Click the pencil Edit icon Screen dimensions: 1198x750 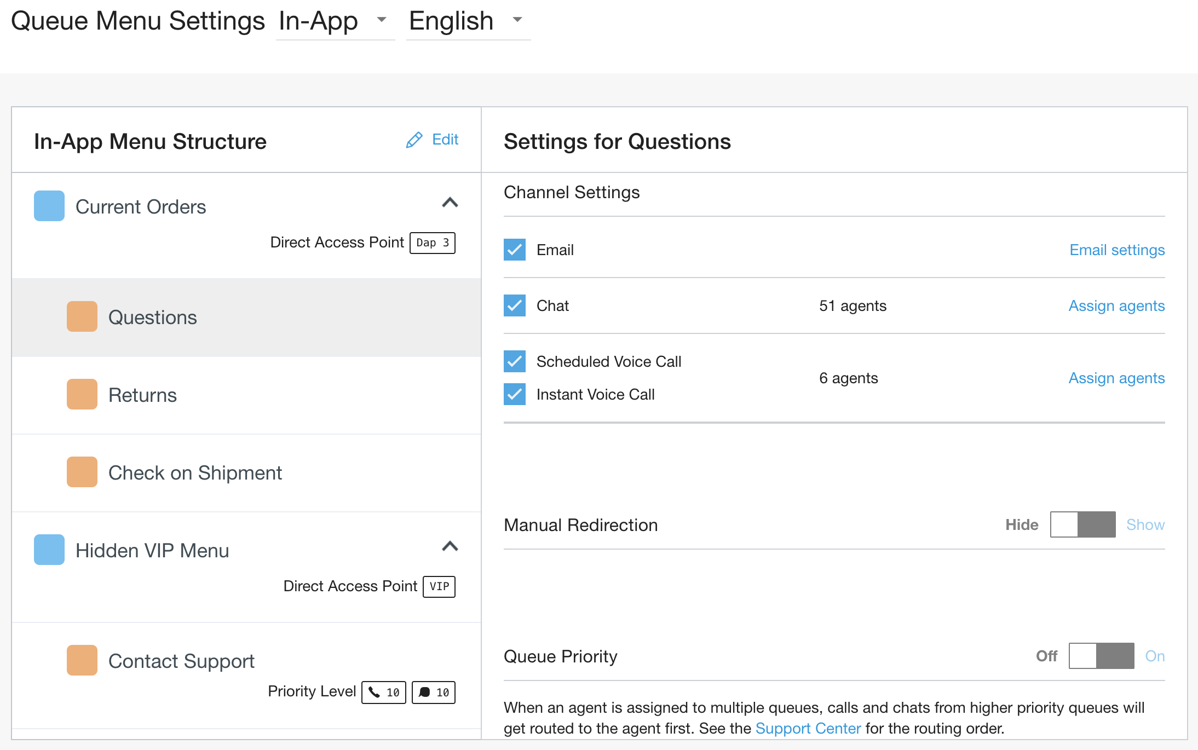pos(414,140)
